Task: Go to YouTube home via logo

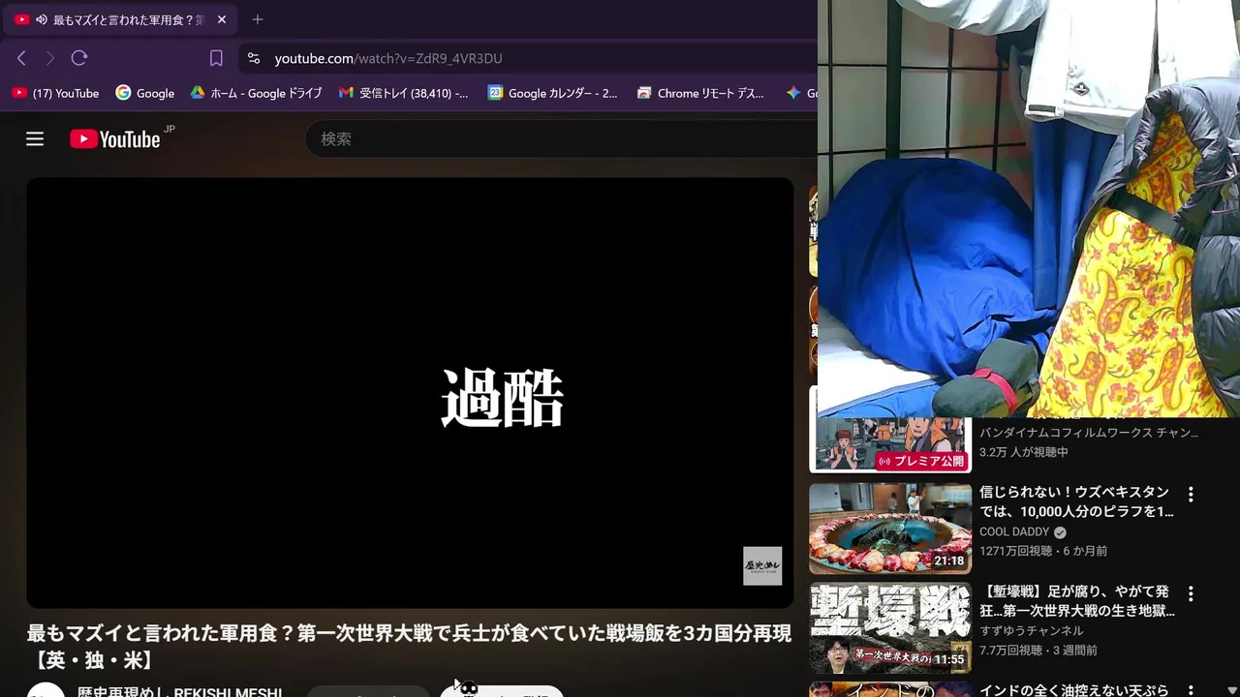Action: click(x=114, y=139)
